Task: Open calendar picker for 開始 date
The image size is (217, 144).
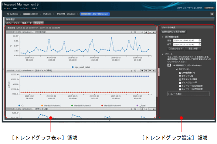Action: pyautogui.click(x=200, y=40)
